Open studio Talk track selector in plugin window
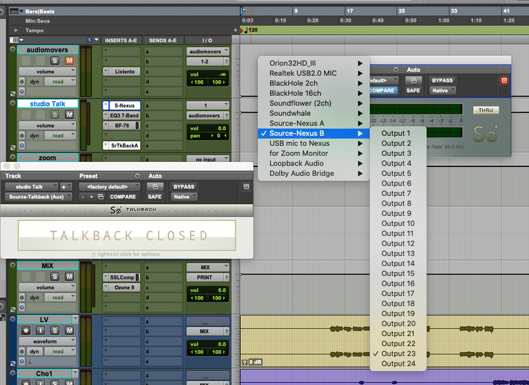 click(x=32, y=187)
